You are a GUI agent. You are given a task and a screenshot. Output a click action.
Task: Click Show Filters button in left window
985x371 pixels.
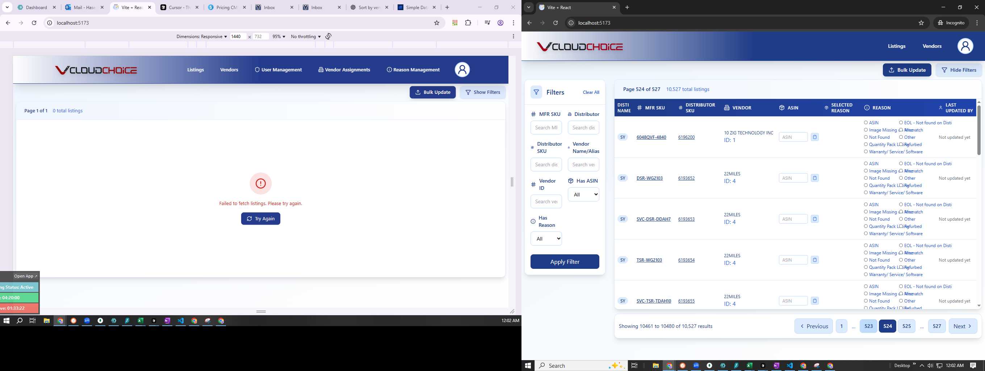[x=483, y=92]
